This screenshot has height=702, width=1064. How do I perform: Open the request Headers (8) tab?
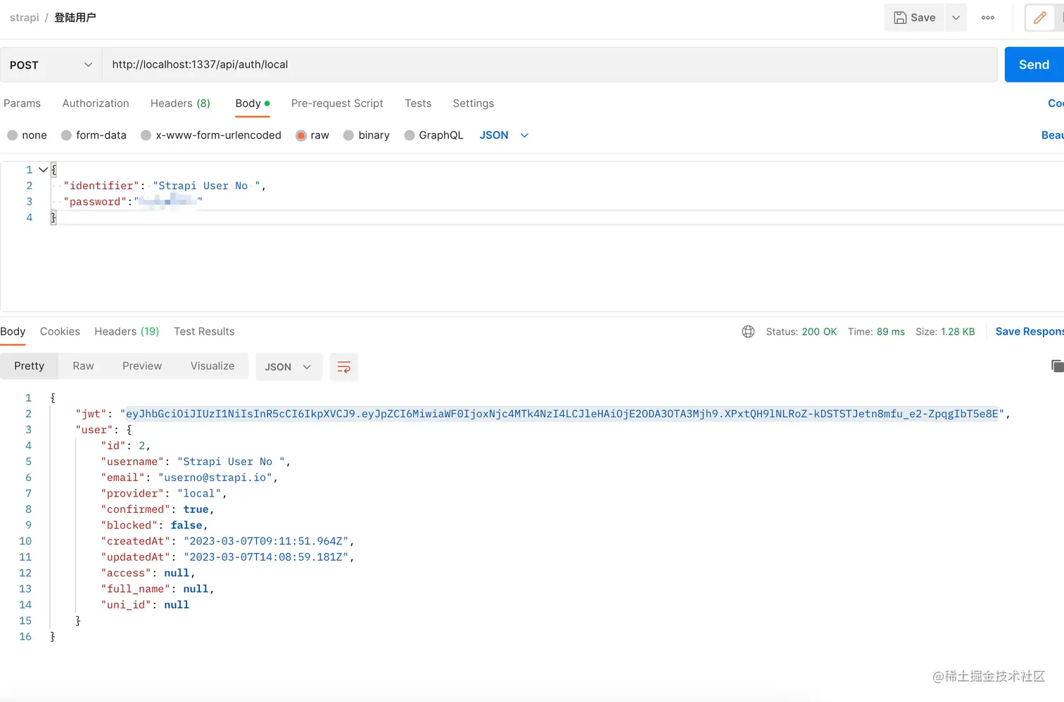180,103
